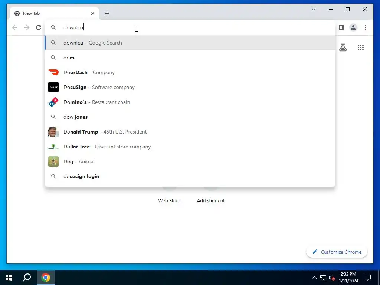The height and width of the screenshot is (285, 380).
Task: Select the DocuSign Software company suggestion
Action: tap(190, 87)
